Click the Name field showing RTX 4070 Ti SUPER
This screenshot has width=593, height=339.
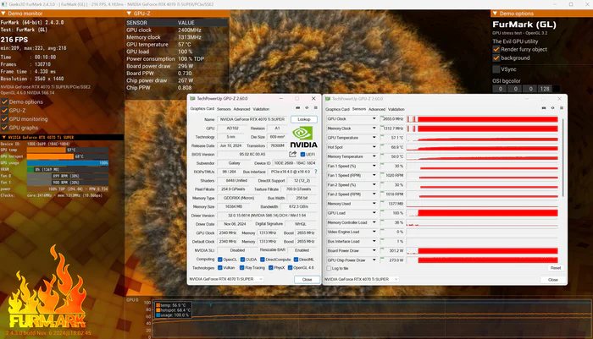[x=252, y=119]
